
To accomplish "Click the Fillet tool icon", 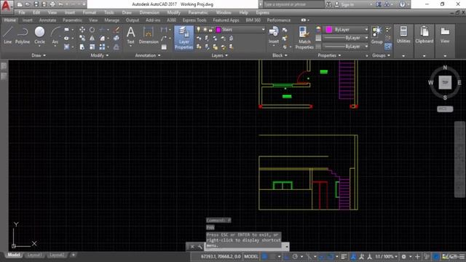I will pyautogui.click(x=102, y=39).
